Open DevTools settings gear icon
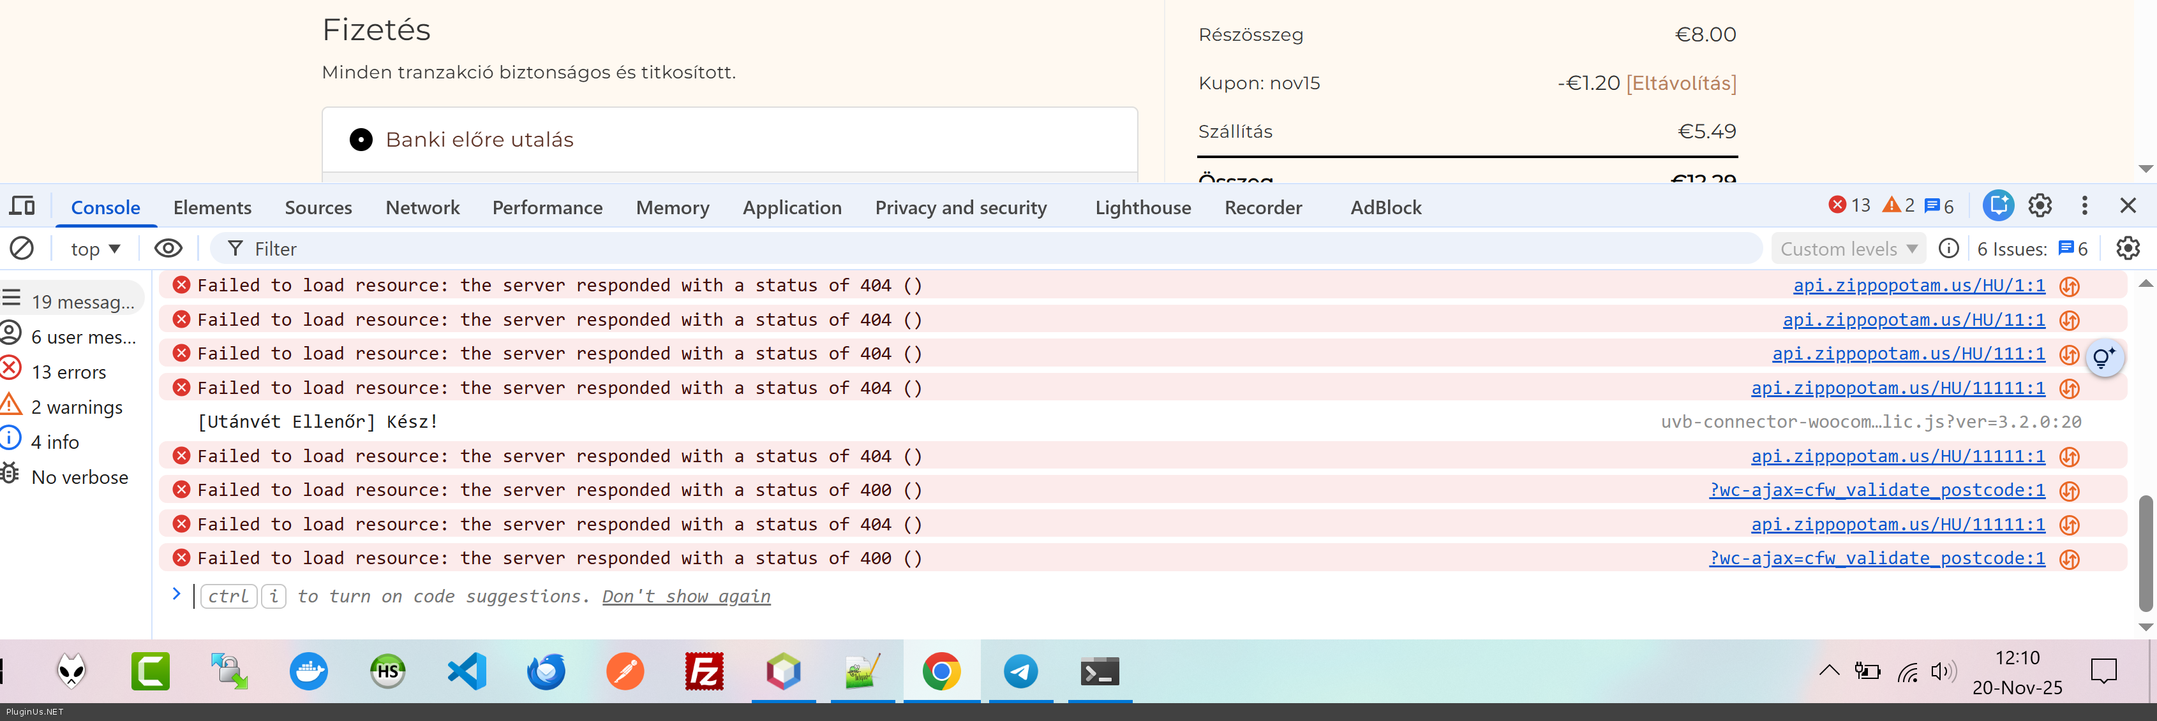The width and height of the screenshot is (2157, 721). click(x=2040, y=206)
